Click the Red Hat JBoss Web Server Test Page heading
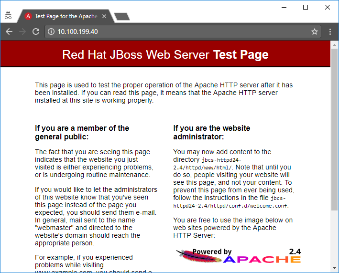Screen dimensions: 339x273 (165, 54)
